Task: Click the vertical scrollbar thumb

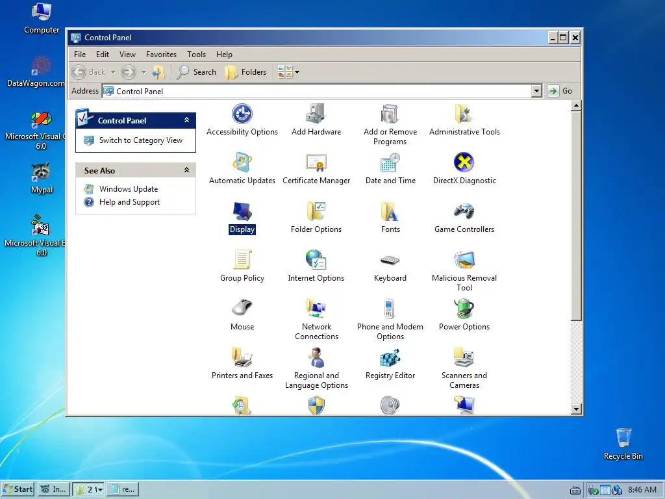Action: [576, 215]
